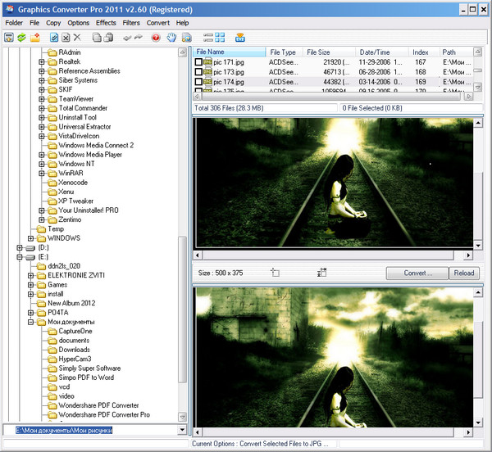The image size is (492, 452).
Task: Expand the D: drive node
Action: point(19,247)
